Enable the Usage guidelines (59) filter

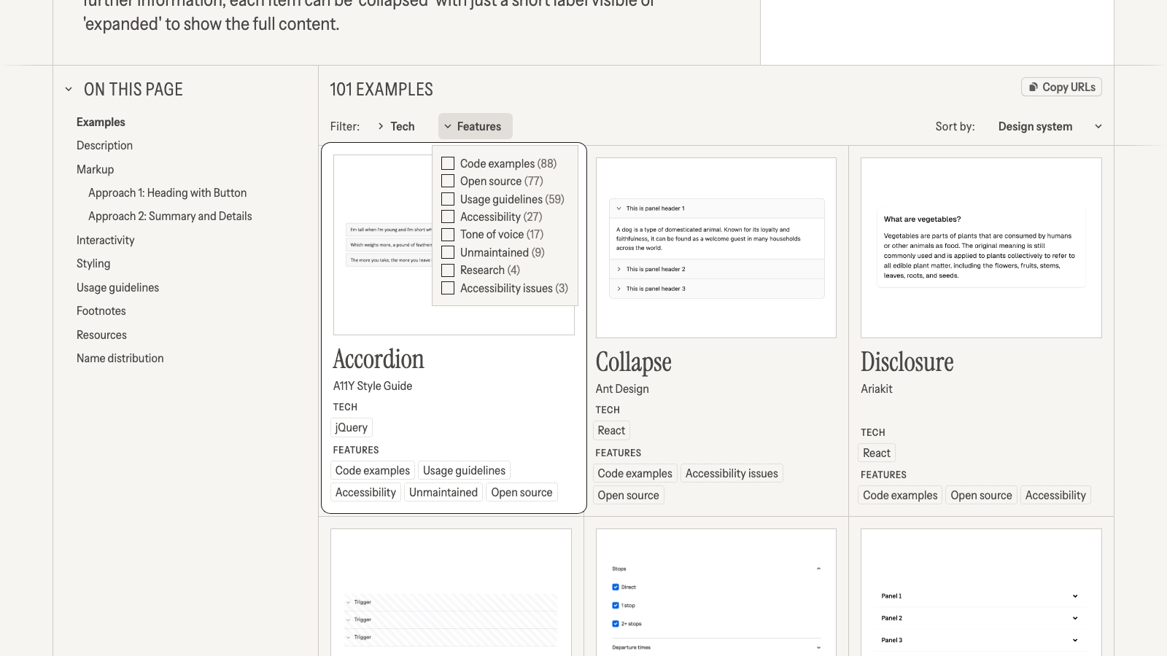[448, 199]
